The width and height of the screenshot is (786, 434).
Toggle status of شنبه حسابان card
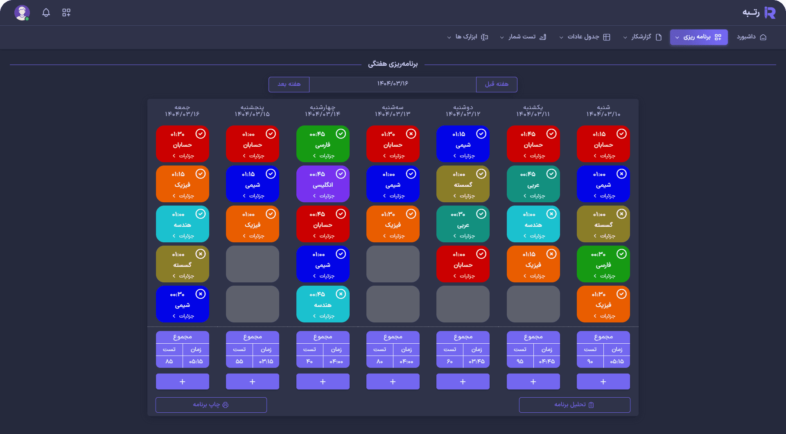tap(621, 134)
